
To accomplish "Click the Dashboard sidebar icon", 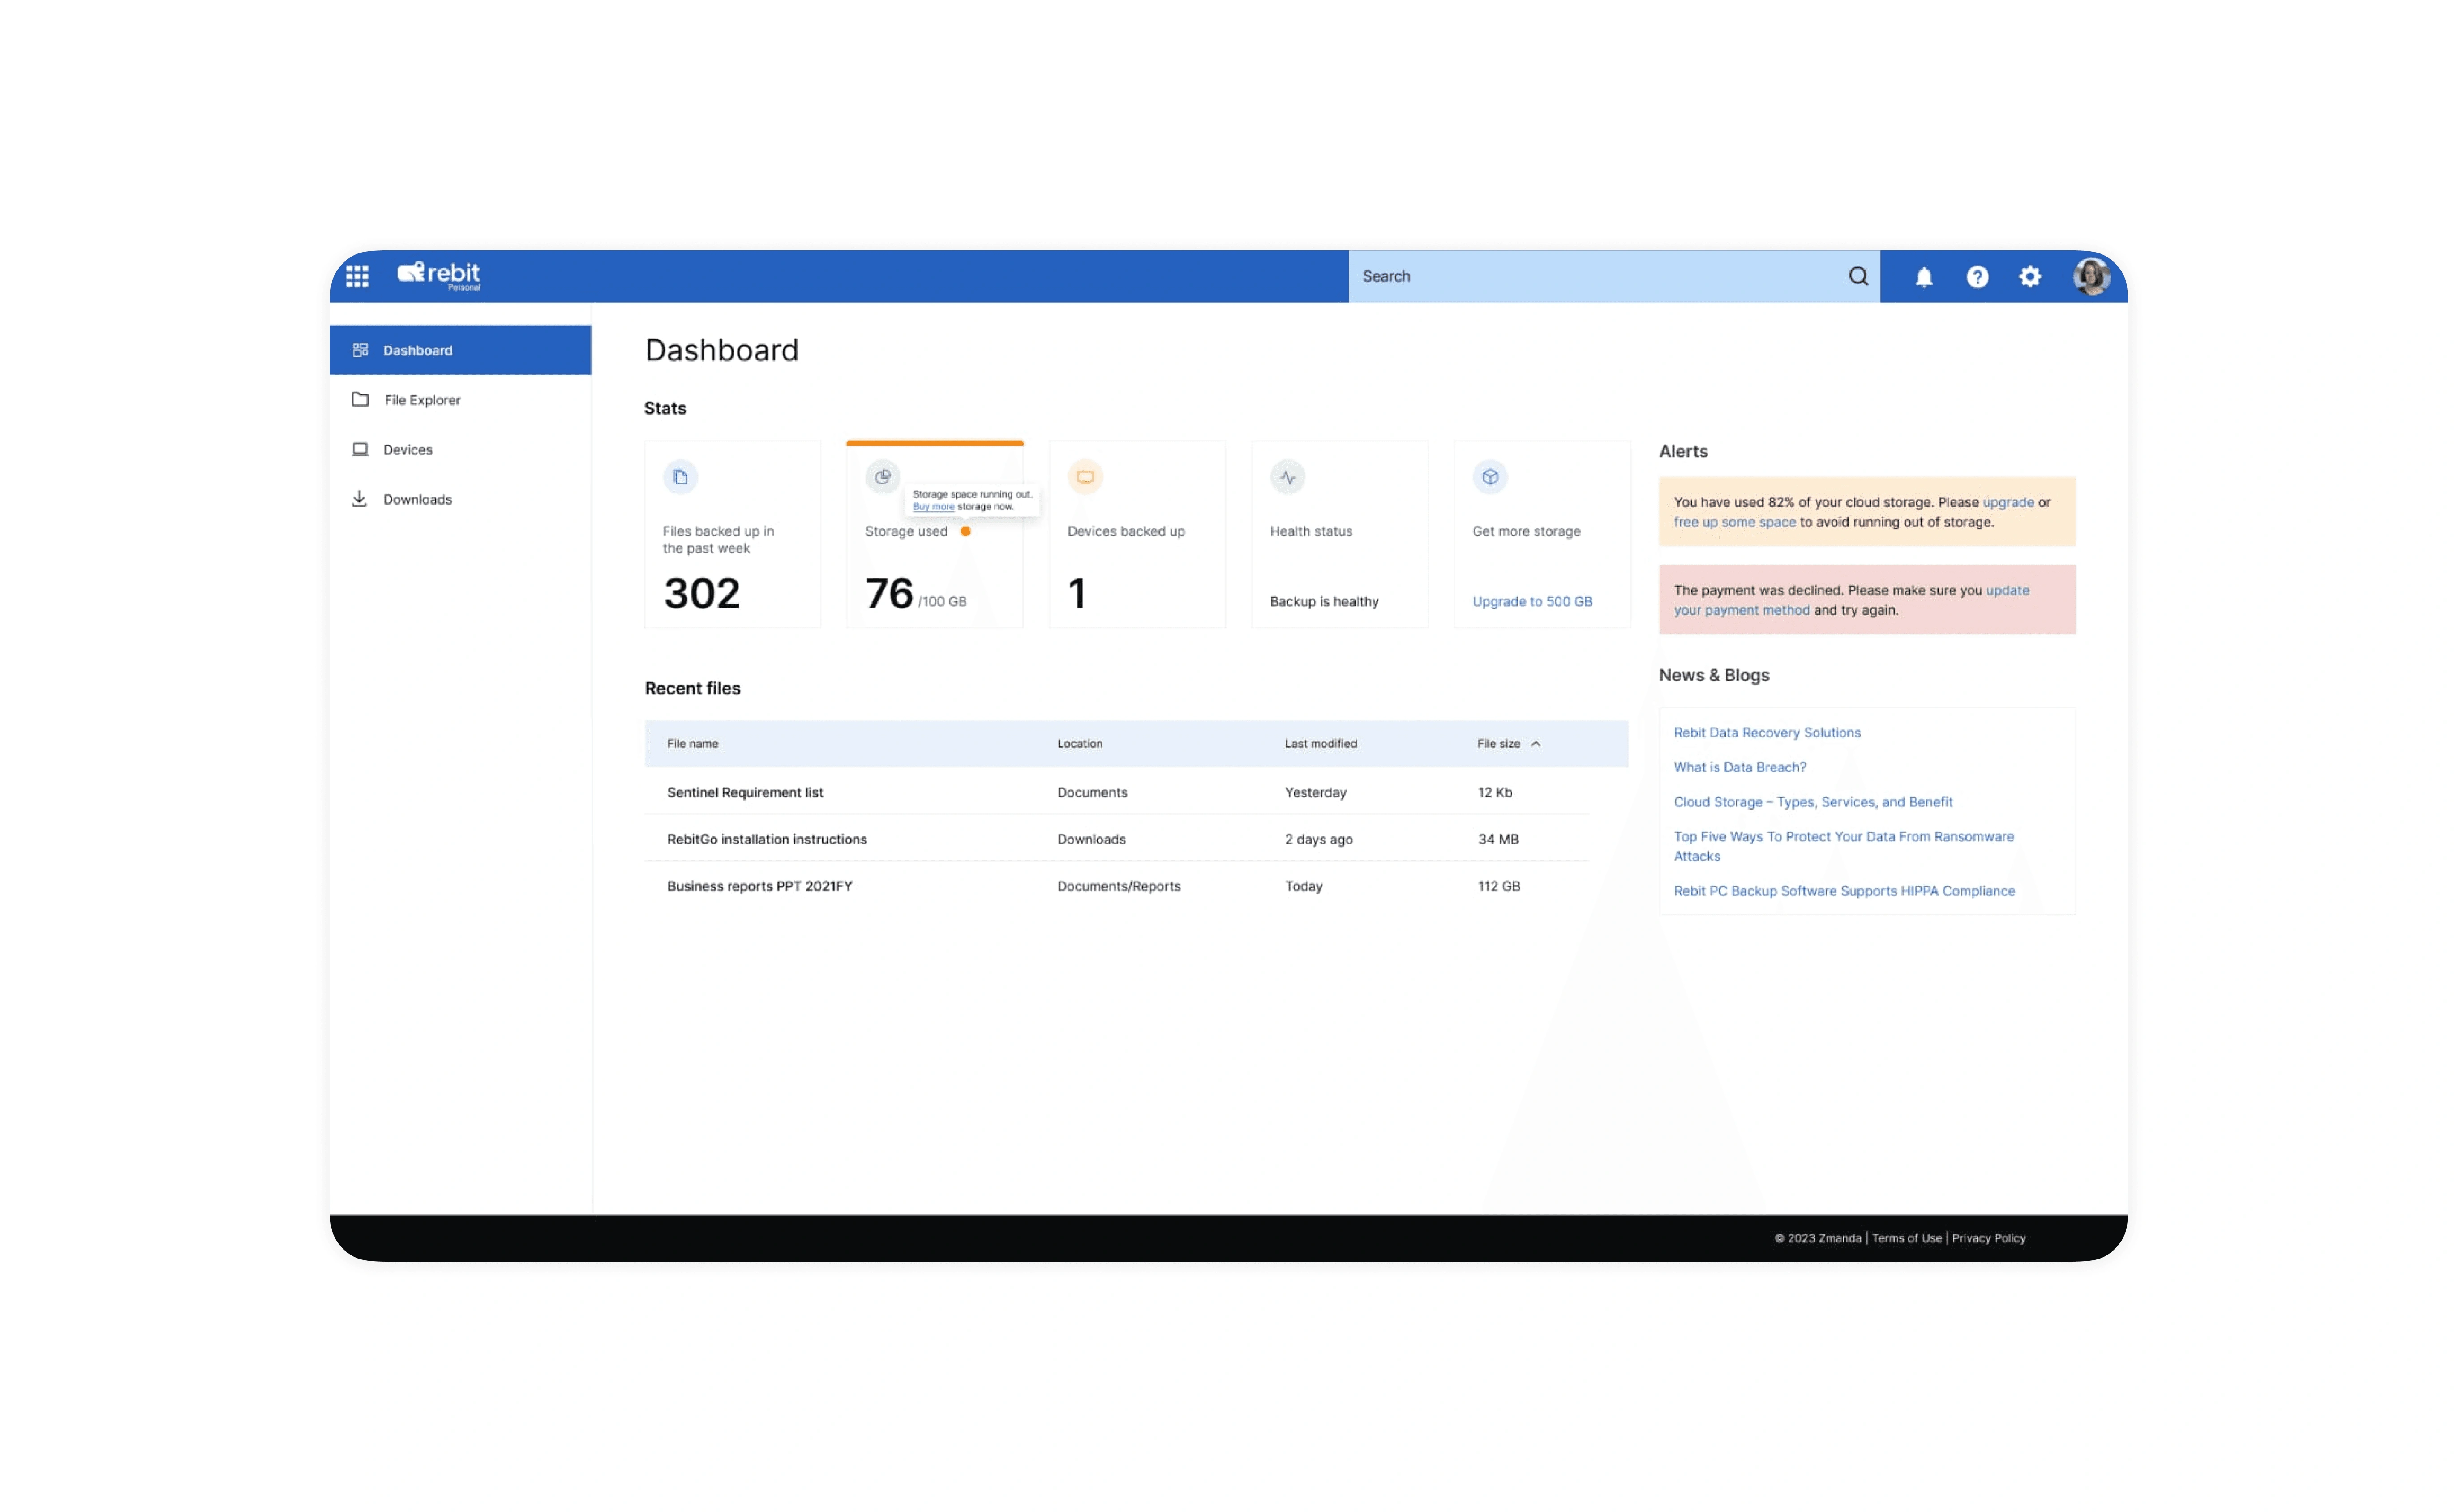I will tap(360, 350).
